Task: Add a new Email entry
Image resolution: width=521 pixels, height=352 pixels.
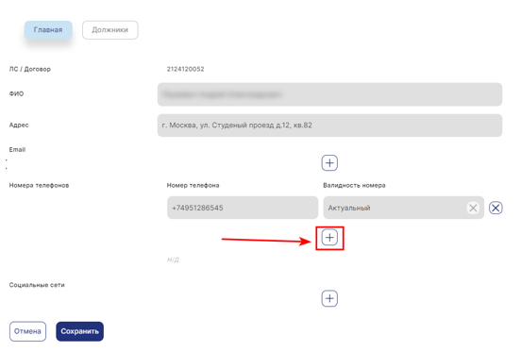Action: [x=329, y=162]
